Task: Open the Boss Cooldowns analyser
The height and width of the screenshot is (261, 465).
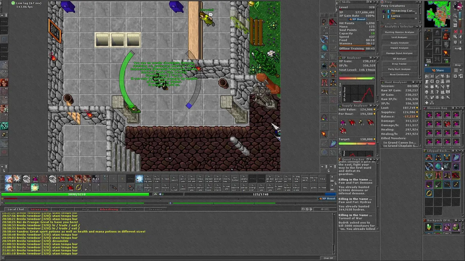Action: 399,74
